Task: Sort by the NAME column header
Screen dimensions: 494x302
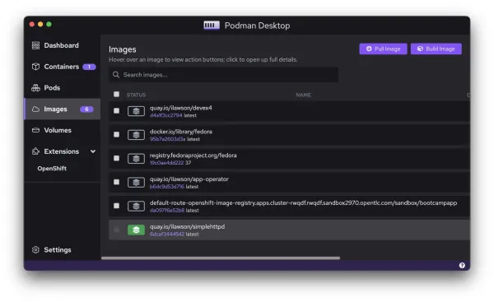Action: [303, 95]
